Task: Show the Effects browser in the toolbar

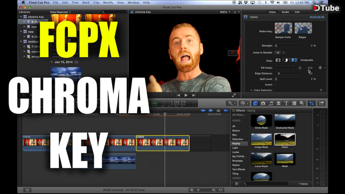Action: [255, 103]
